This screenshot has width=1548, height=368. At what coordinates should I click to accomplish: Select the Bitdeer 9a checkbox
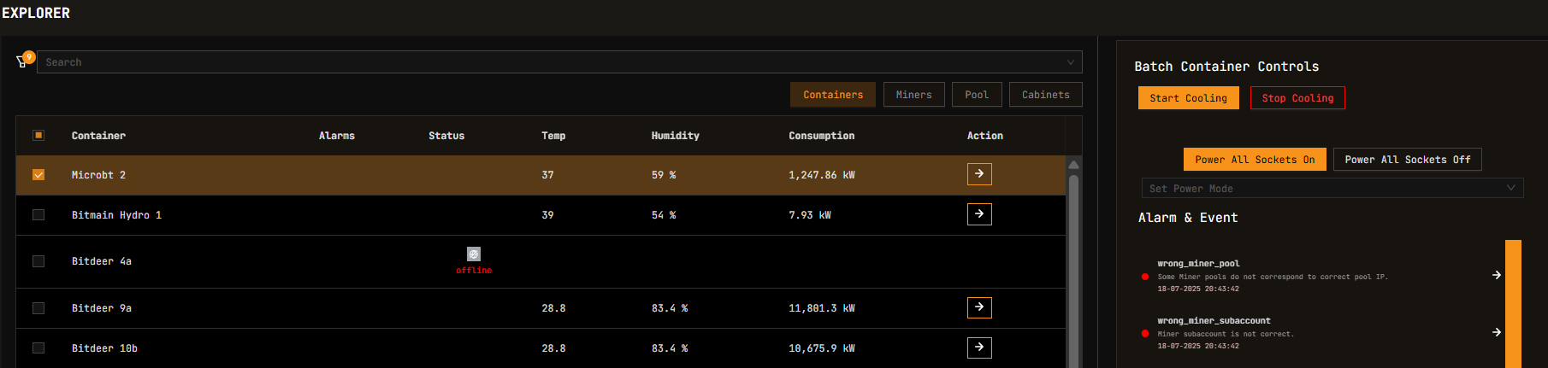click(x=38, y=308)
